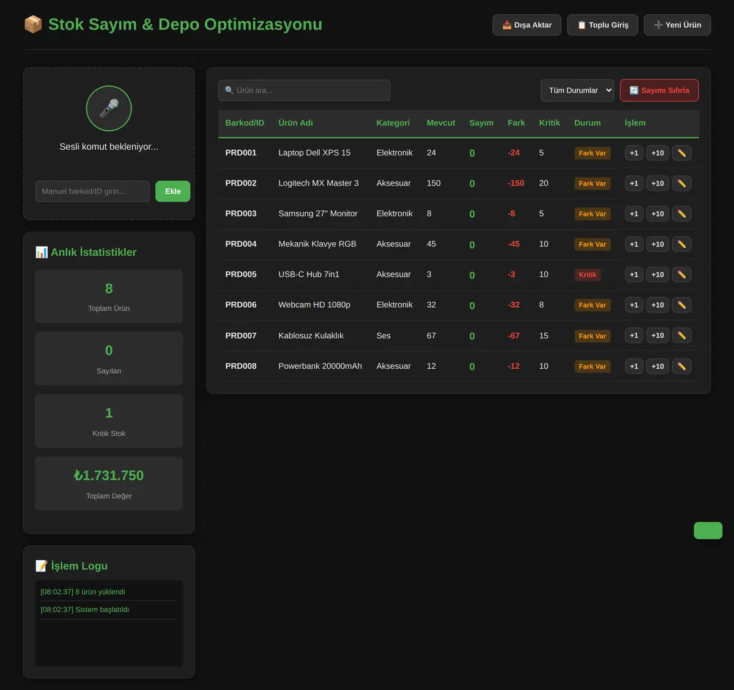Click product name Kablosuz Kulaklık
The height and width of the screenshot is (690, 734).
pyautogui.click(x=311, y=336)
